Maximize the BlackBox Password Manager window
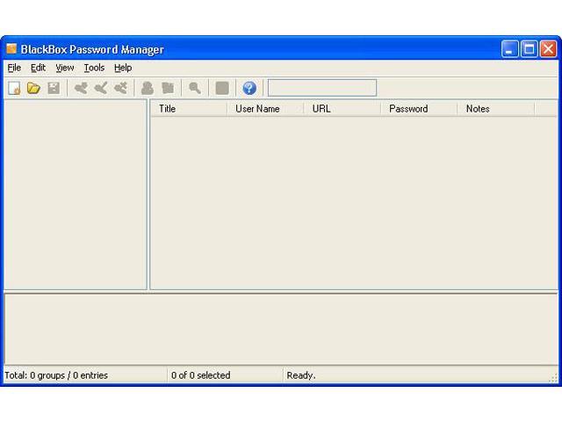The image size is (562, 422). (x=529, y=49)
